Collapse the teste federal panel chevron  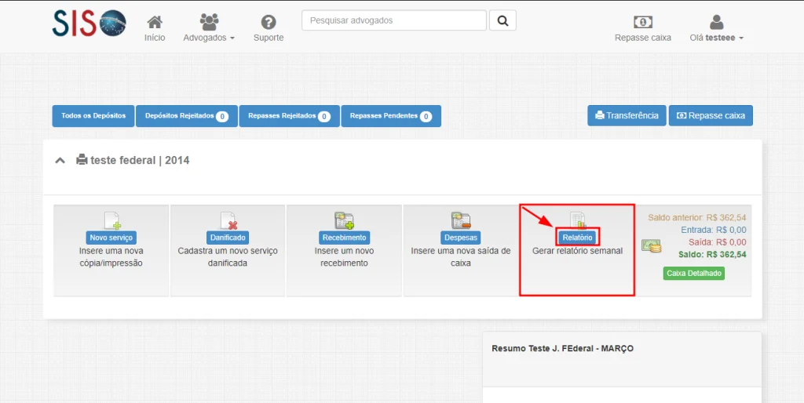[x=60, y=160]
